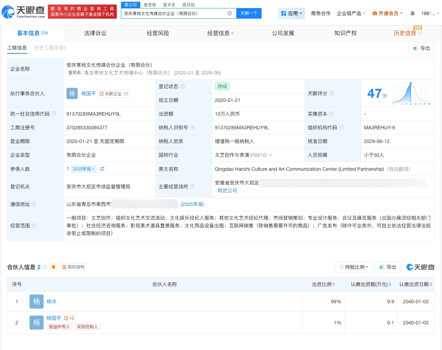The width and height of the screenshot is (442, 350).
Task: Switch to 查老板 search mode
Action: click(150, 5)
